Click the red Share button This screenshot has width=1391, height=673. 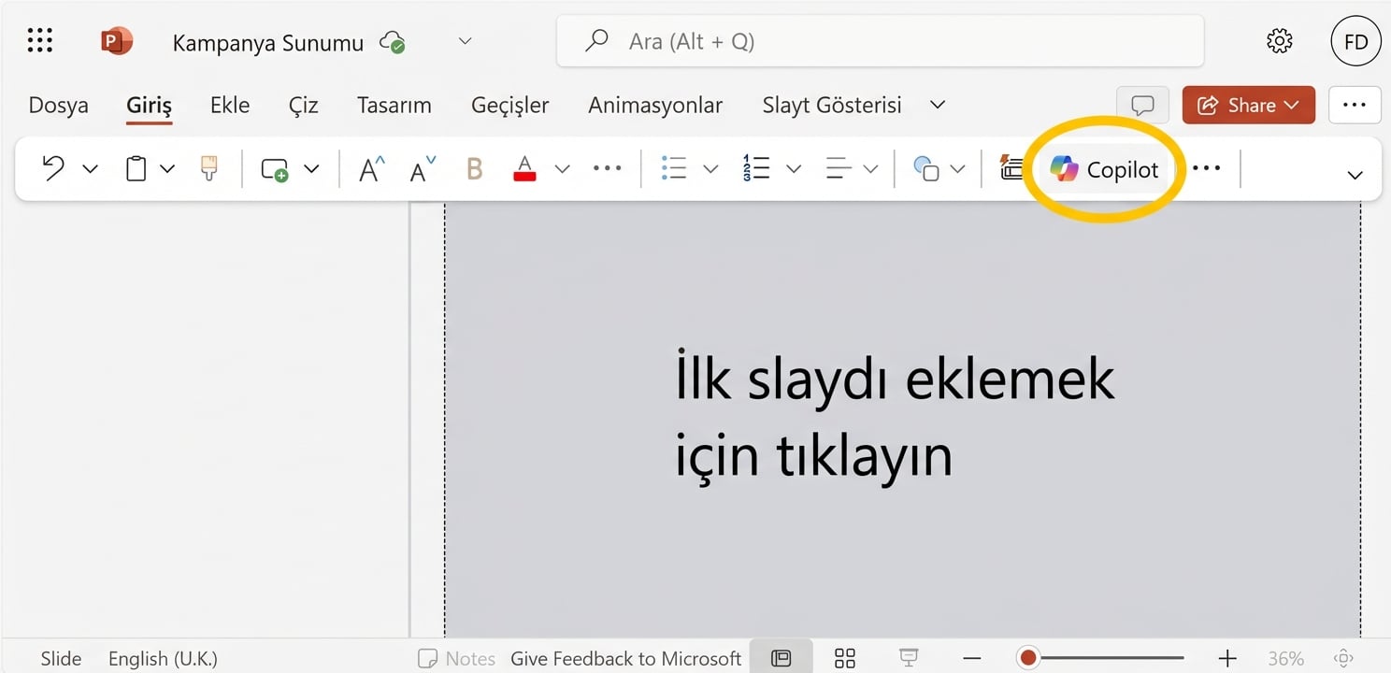[1248, 105]
